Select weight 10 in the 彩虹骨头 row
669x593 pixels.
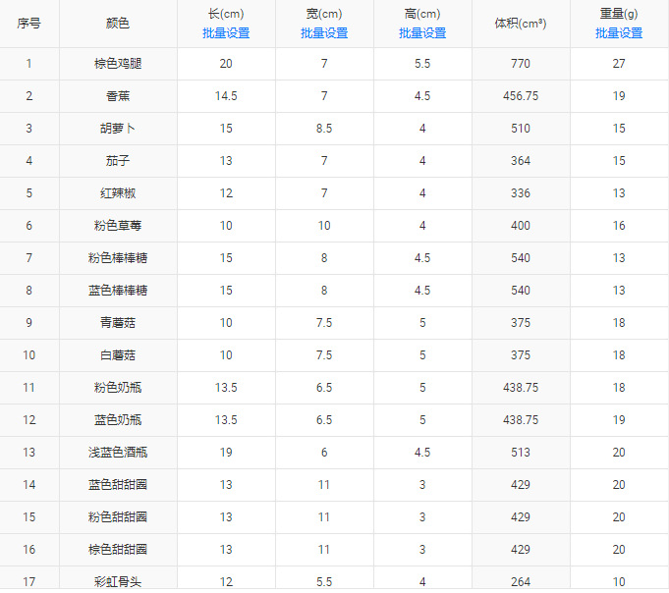pos(619,582)
